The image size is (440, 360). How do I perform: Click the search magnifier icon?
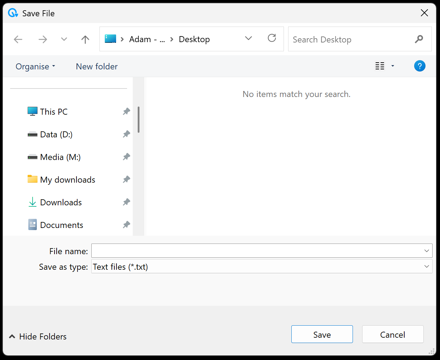(x=419, y=39)
